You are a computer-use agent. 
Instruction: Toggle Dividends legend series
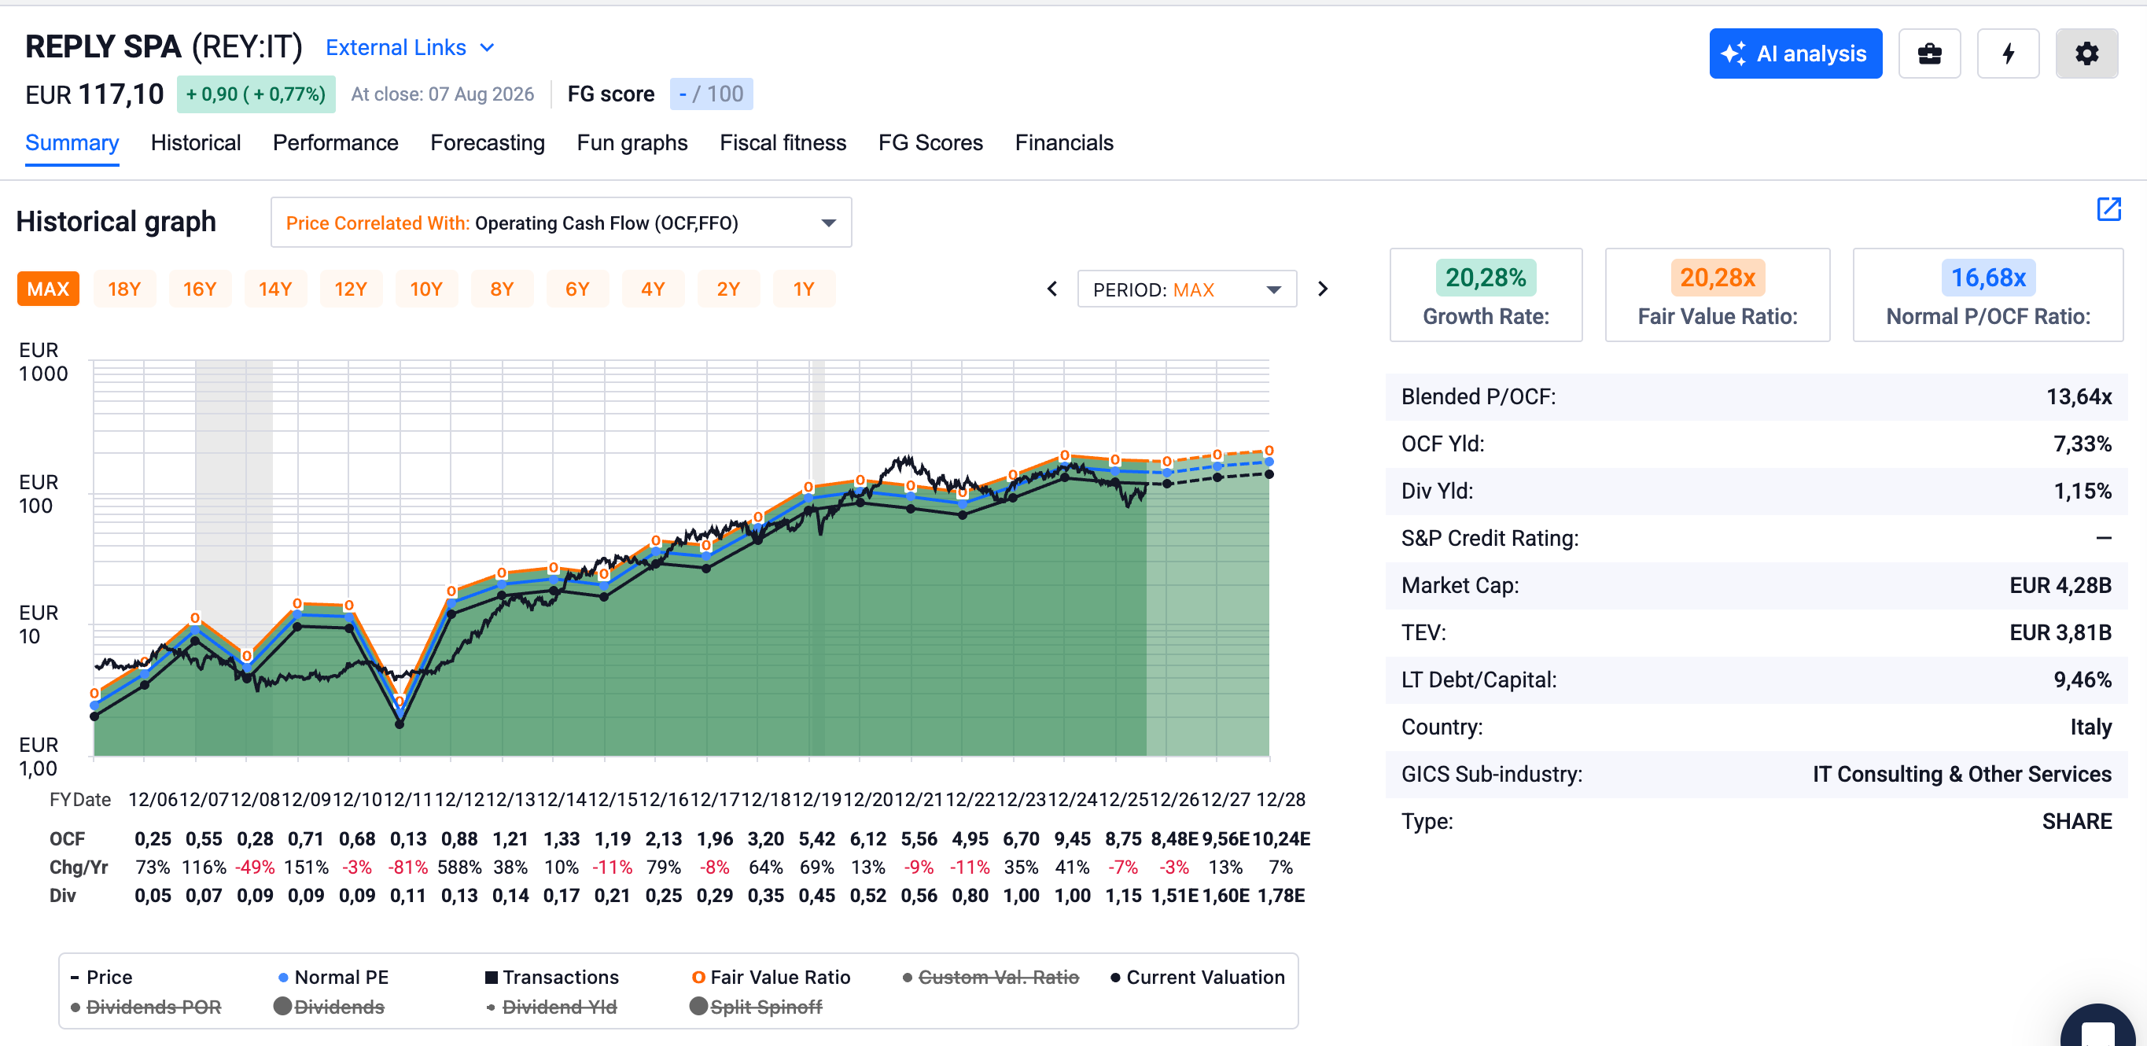point(330,1007)
